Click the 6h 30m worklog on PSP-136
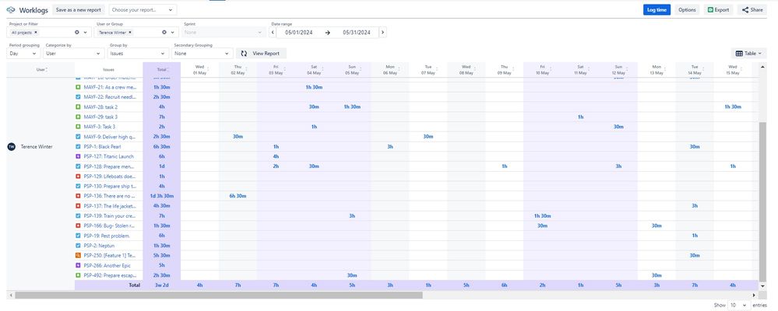 [238, 196]
